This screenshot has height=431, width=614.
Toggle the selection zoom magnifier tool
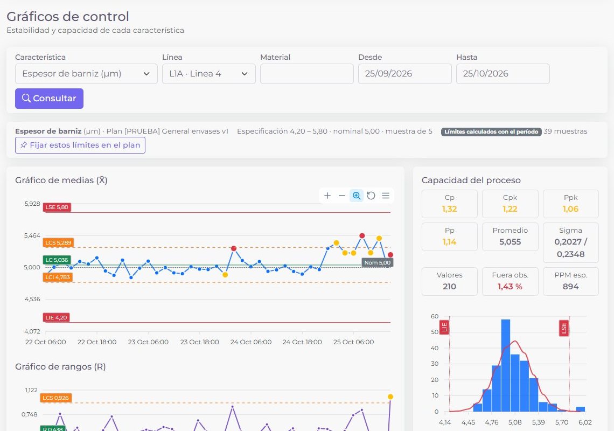[x=357, y=196]
